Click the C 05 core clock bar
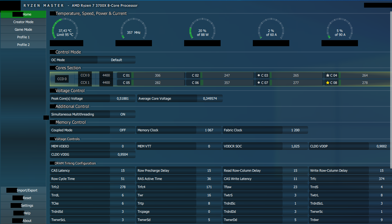 [157, 83]
